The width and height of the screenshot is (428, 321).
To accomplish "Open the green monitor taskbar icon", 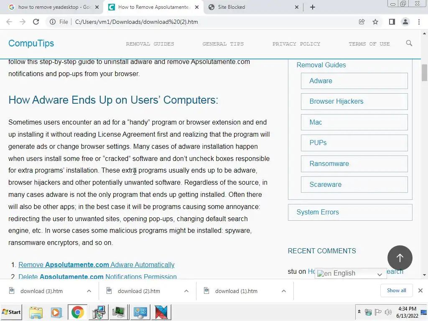I will [x=119, y=312].
